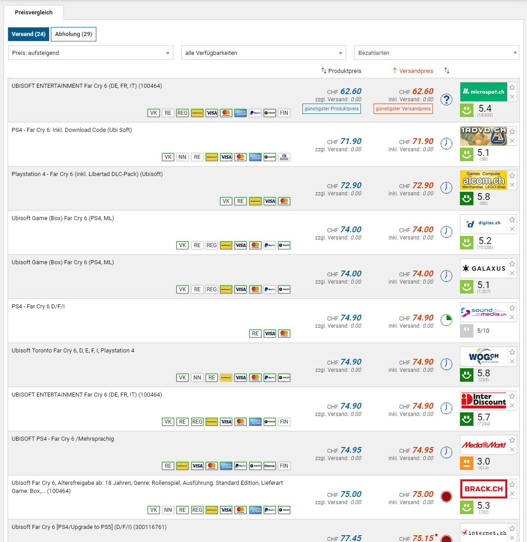Viewport: 527px width, 542px height.
Task: Click the sort arrows icon right of Versandpreis
Action: pyautogui.click(x=446, y=71)
